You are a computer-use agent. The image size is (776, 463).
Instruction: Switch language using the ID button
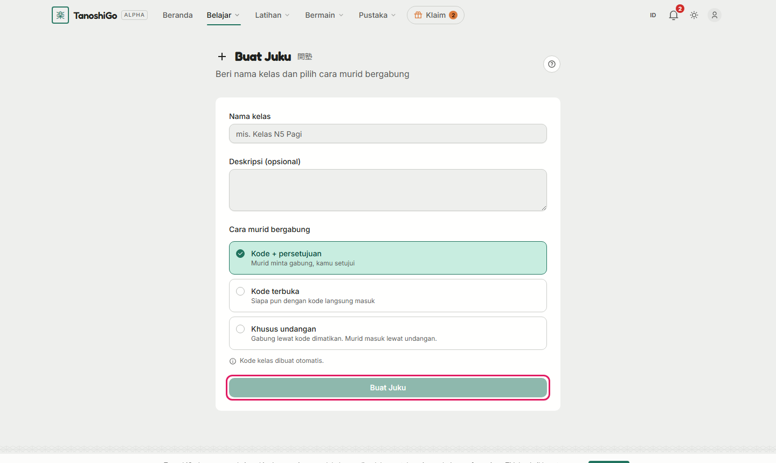pyautogui.click(x=653, y=15)
